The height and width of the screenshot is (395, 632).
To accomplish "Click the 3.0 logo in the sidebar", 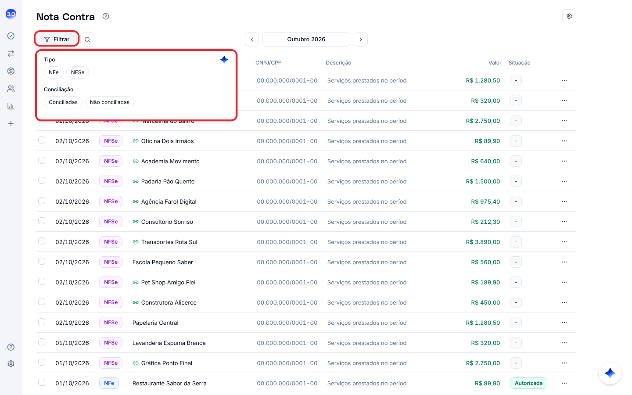I will [x=11, y=14].
